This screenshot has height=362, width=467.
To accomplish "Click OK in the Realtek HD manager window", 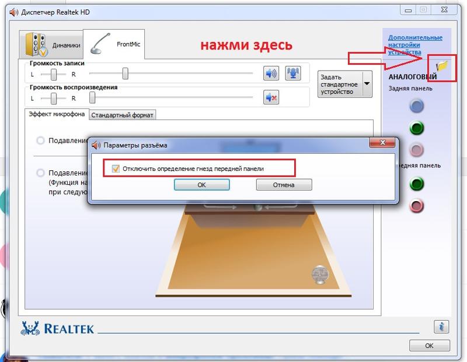I will 429,346.
